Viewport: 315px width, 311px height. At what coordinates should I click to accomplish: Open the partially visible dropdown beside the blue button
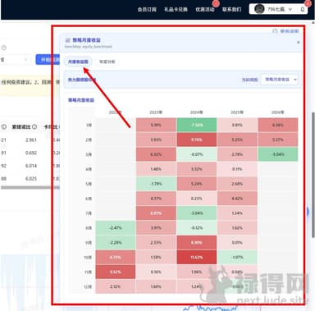click(15, 60)
